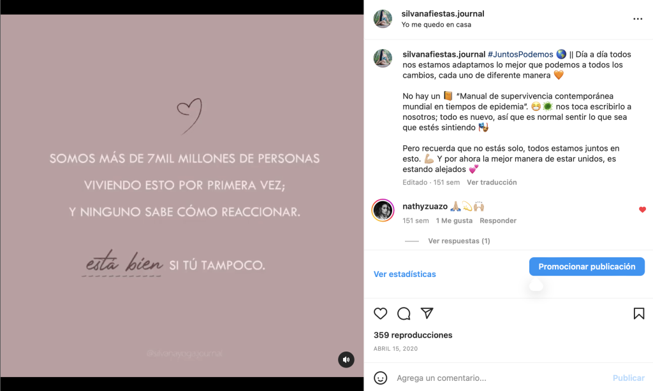
Task: Mute the video with the speaker button
Action: click(346, 359)
